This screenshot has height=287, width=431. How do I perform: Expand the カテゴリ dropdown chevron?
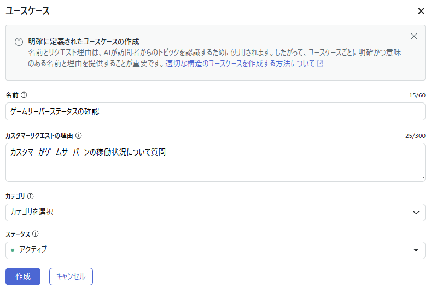(416, 213)
